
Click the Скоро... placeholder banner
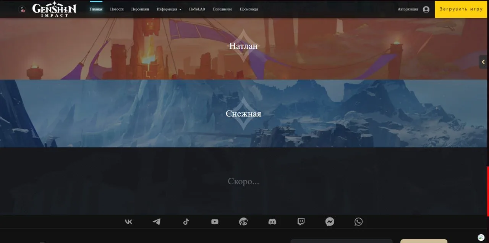tap(244, 181)
